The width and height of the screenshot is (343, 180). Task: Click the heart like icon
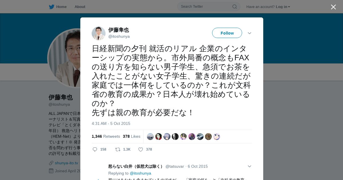click(x=141, y=149)
